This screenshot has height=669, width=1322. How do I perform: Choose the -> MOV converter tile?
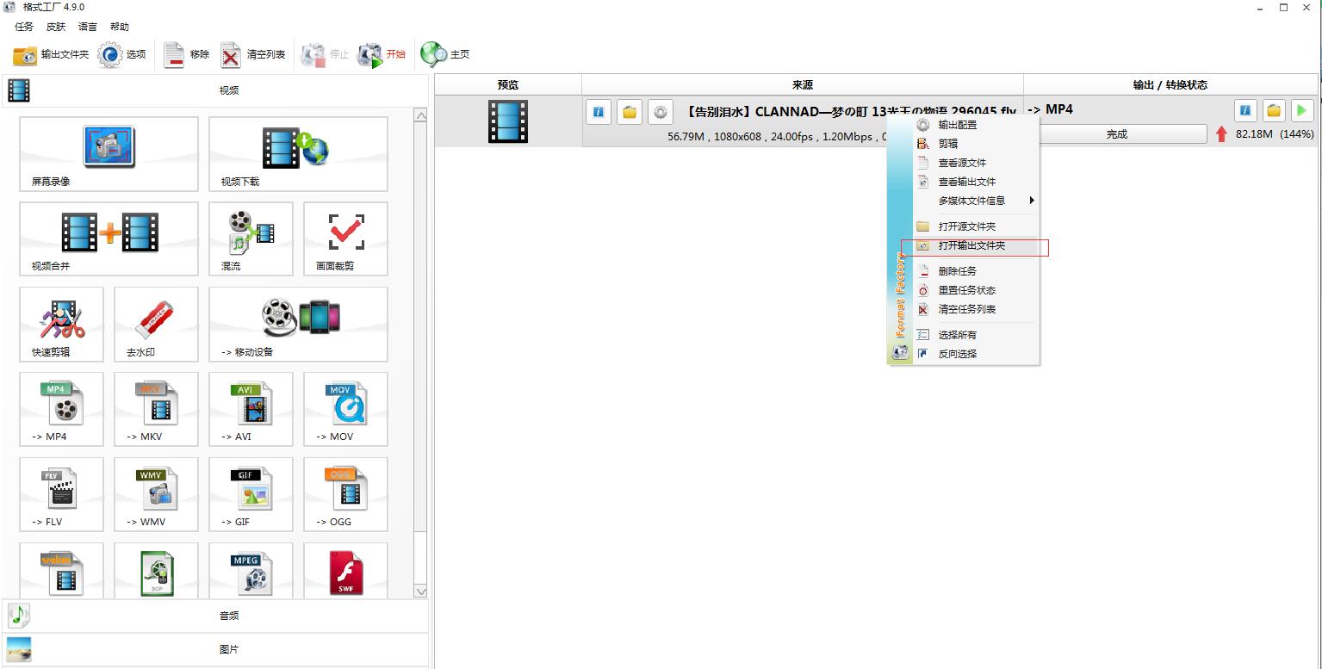(x=345, y=409)
